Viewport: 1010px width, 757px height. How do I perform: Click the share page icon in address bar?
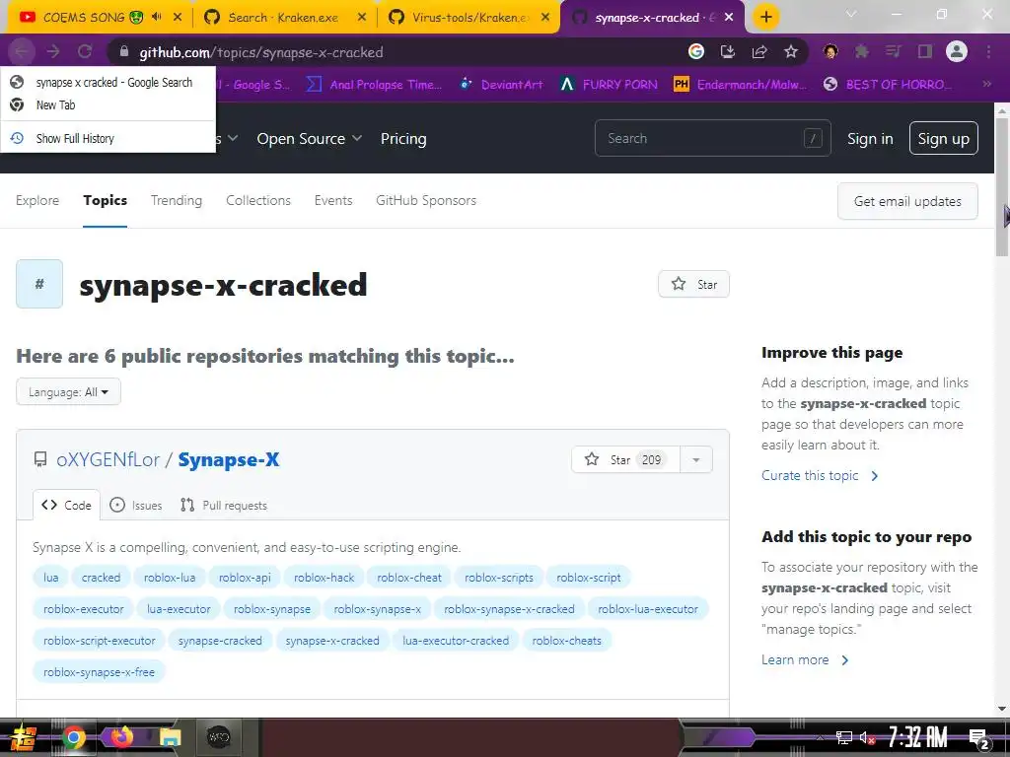tap(759, 51)
